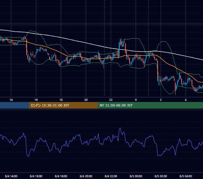Click the 8/5 04:00 time label
Screen dimensions: 203x179
(186, 176)
